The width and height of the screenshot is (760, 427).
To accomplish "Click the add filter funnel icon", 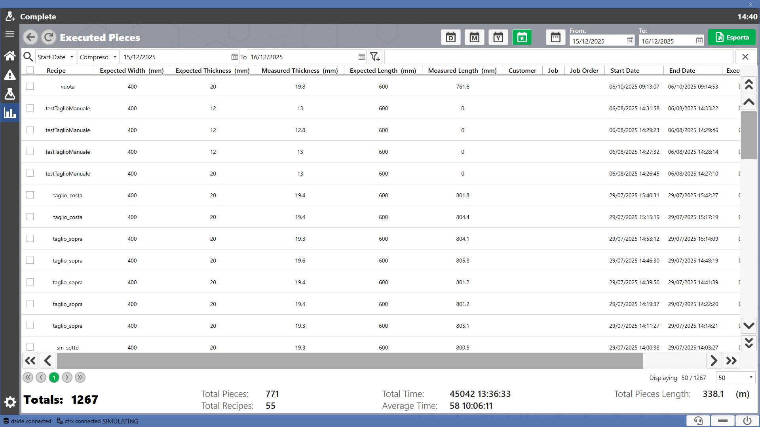I will (x=375, y=57).
